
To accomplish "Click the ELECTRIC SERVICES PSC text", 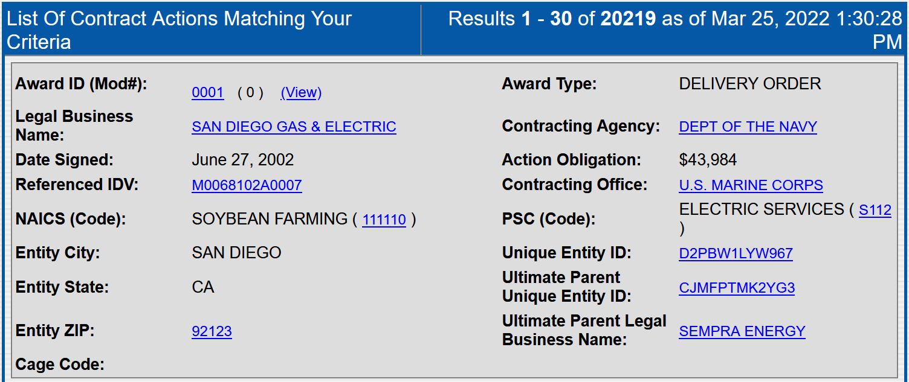I will [762, 209].
